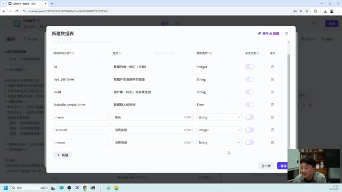Image resolution: width=342 pixels, height=192 pixels.
Task: Reload the browser page
Action: click(17, 11)
